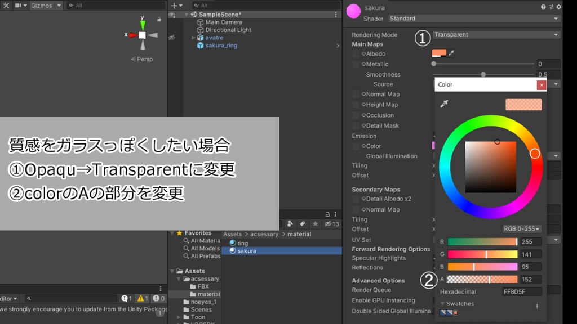Screen dimensions: 577x324
Task: Select Directional Light in Hierarchy
Action: click(x=228, y=30)
